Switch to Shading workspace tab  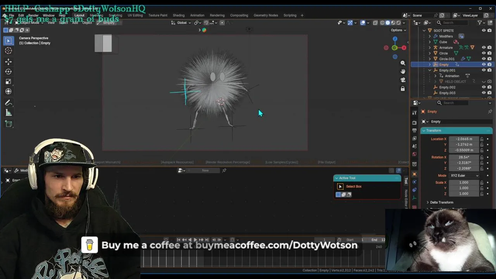coord(179,15)
